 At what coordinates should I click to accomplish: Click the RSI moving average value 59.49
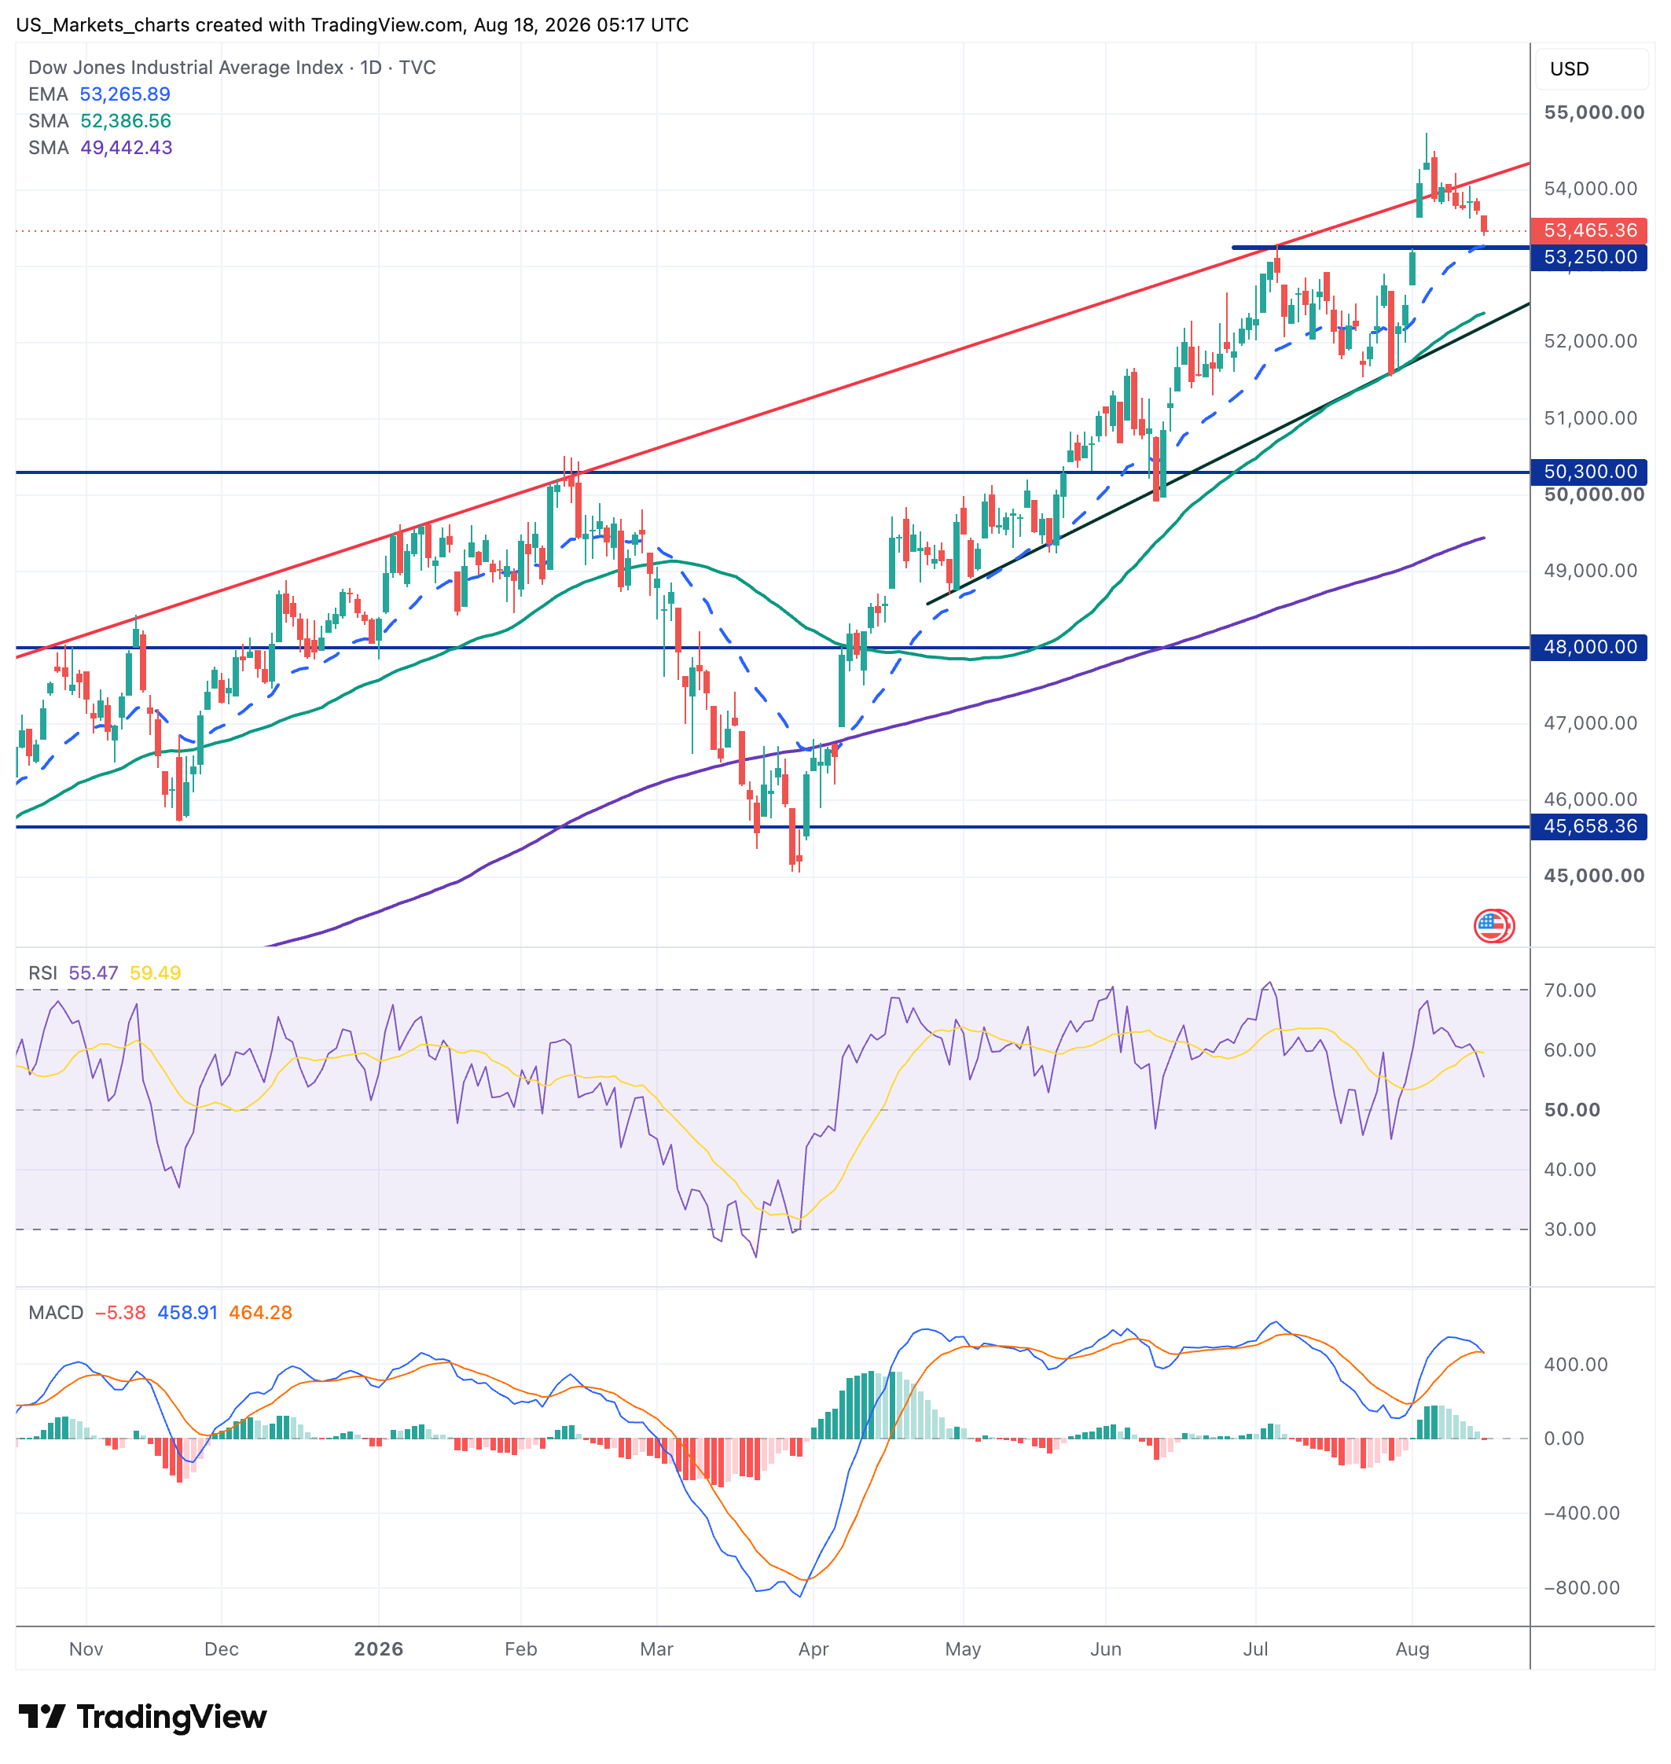155,973
